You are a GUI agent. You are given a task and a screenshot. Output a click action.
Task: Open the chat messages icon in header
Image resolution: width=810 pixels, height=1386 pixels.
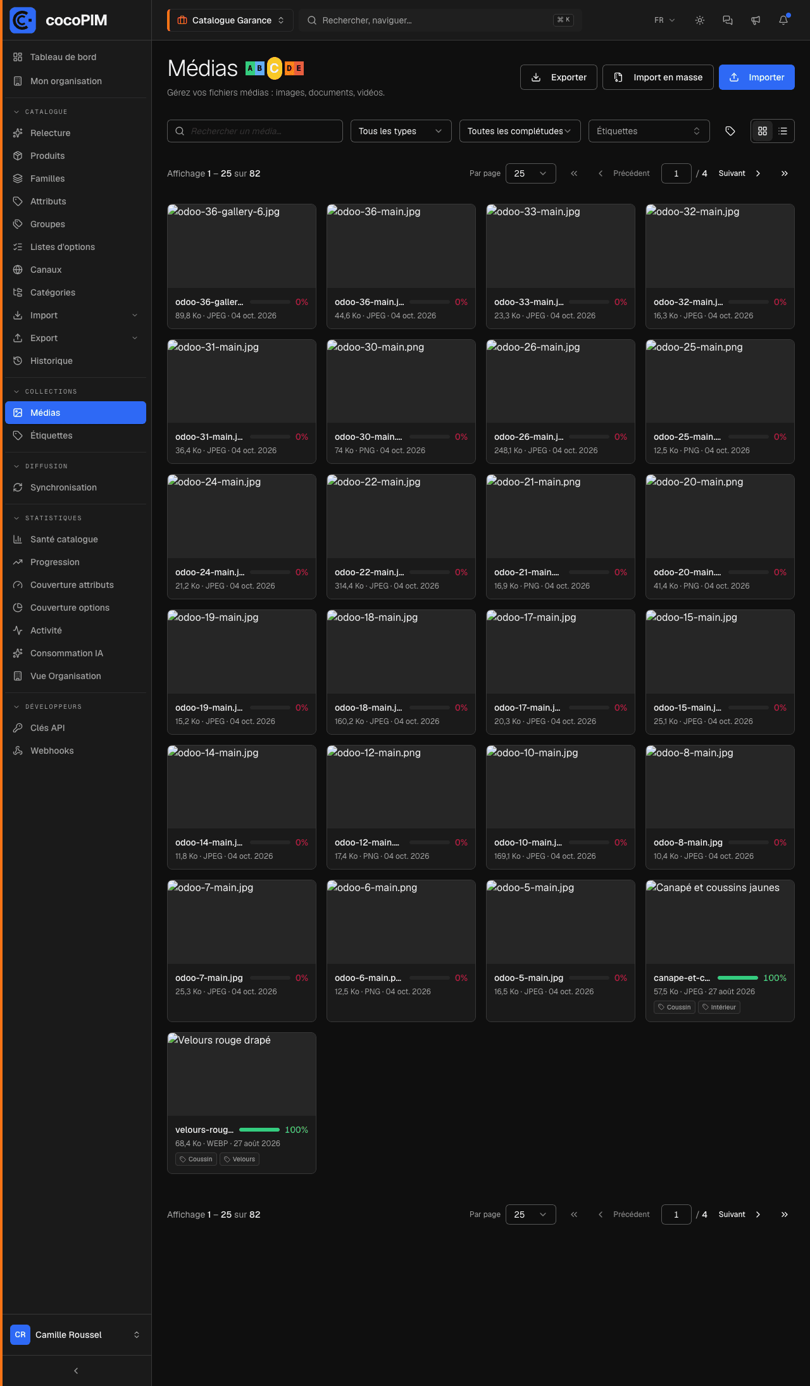click(x=728, y=20)
